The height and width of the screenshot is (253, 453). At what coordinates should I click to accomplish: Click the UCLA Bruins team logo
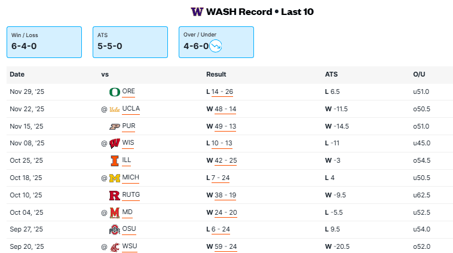coord(115,109)
